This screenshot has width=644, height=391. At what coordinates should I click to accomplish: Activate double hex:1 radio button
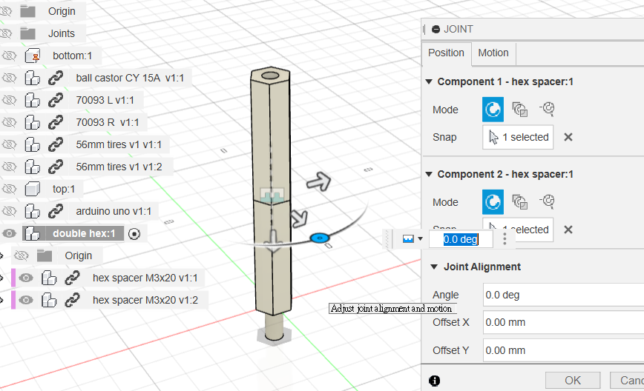pos(134,233)
